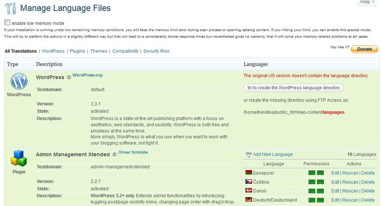Rescan the Deutsch/Deutschland language file
The width and height of the screenshot is (381, 206).
(350, 200)
